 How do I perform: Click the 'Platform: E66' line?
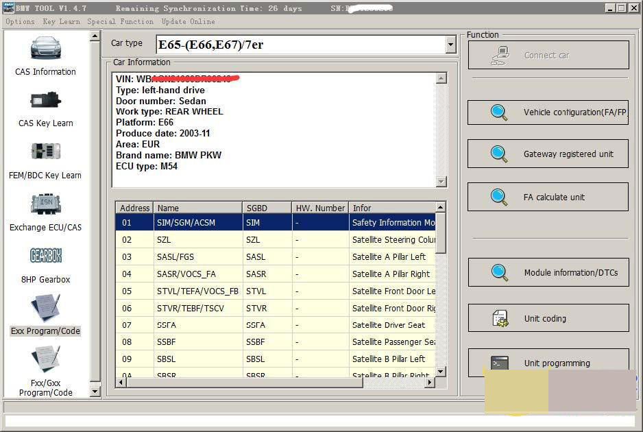coord(145,122)
